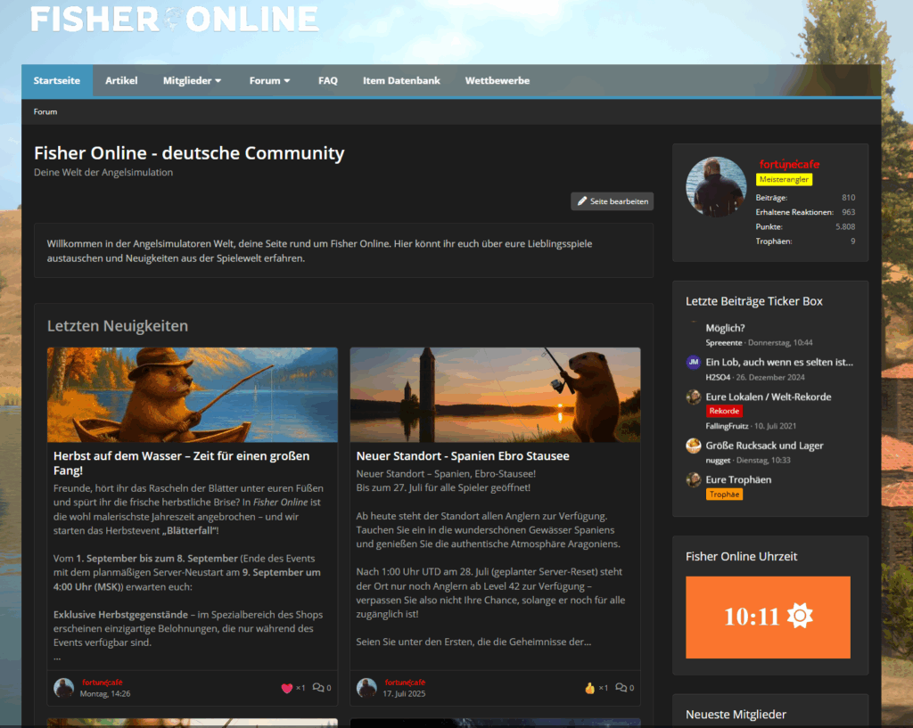This screenshot has width=913, height=728.
Task: Select Wettbewerbe in the navigation bar
Action: [497, 80]
